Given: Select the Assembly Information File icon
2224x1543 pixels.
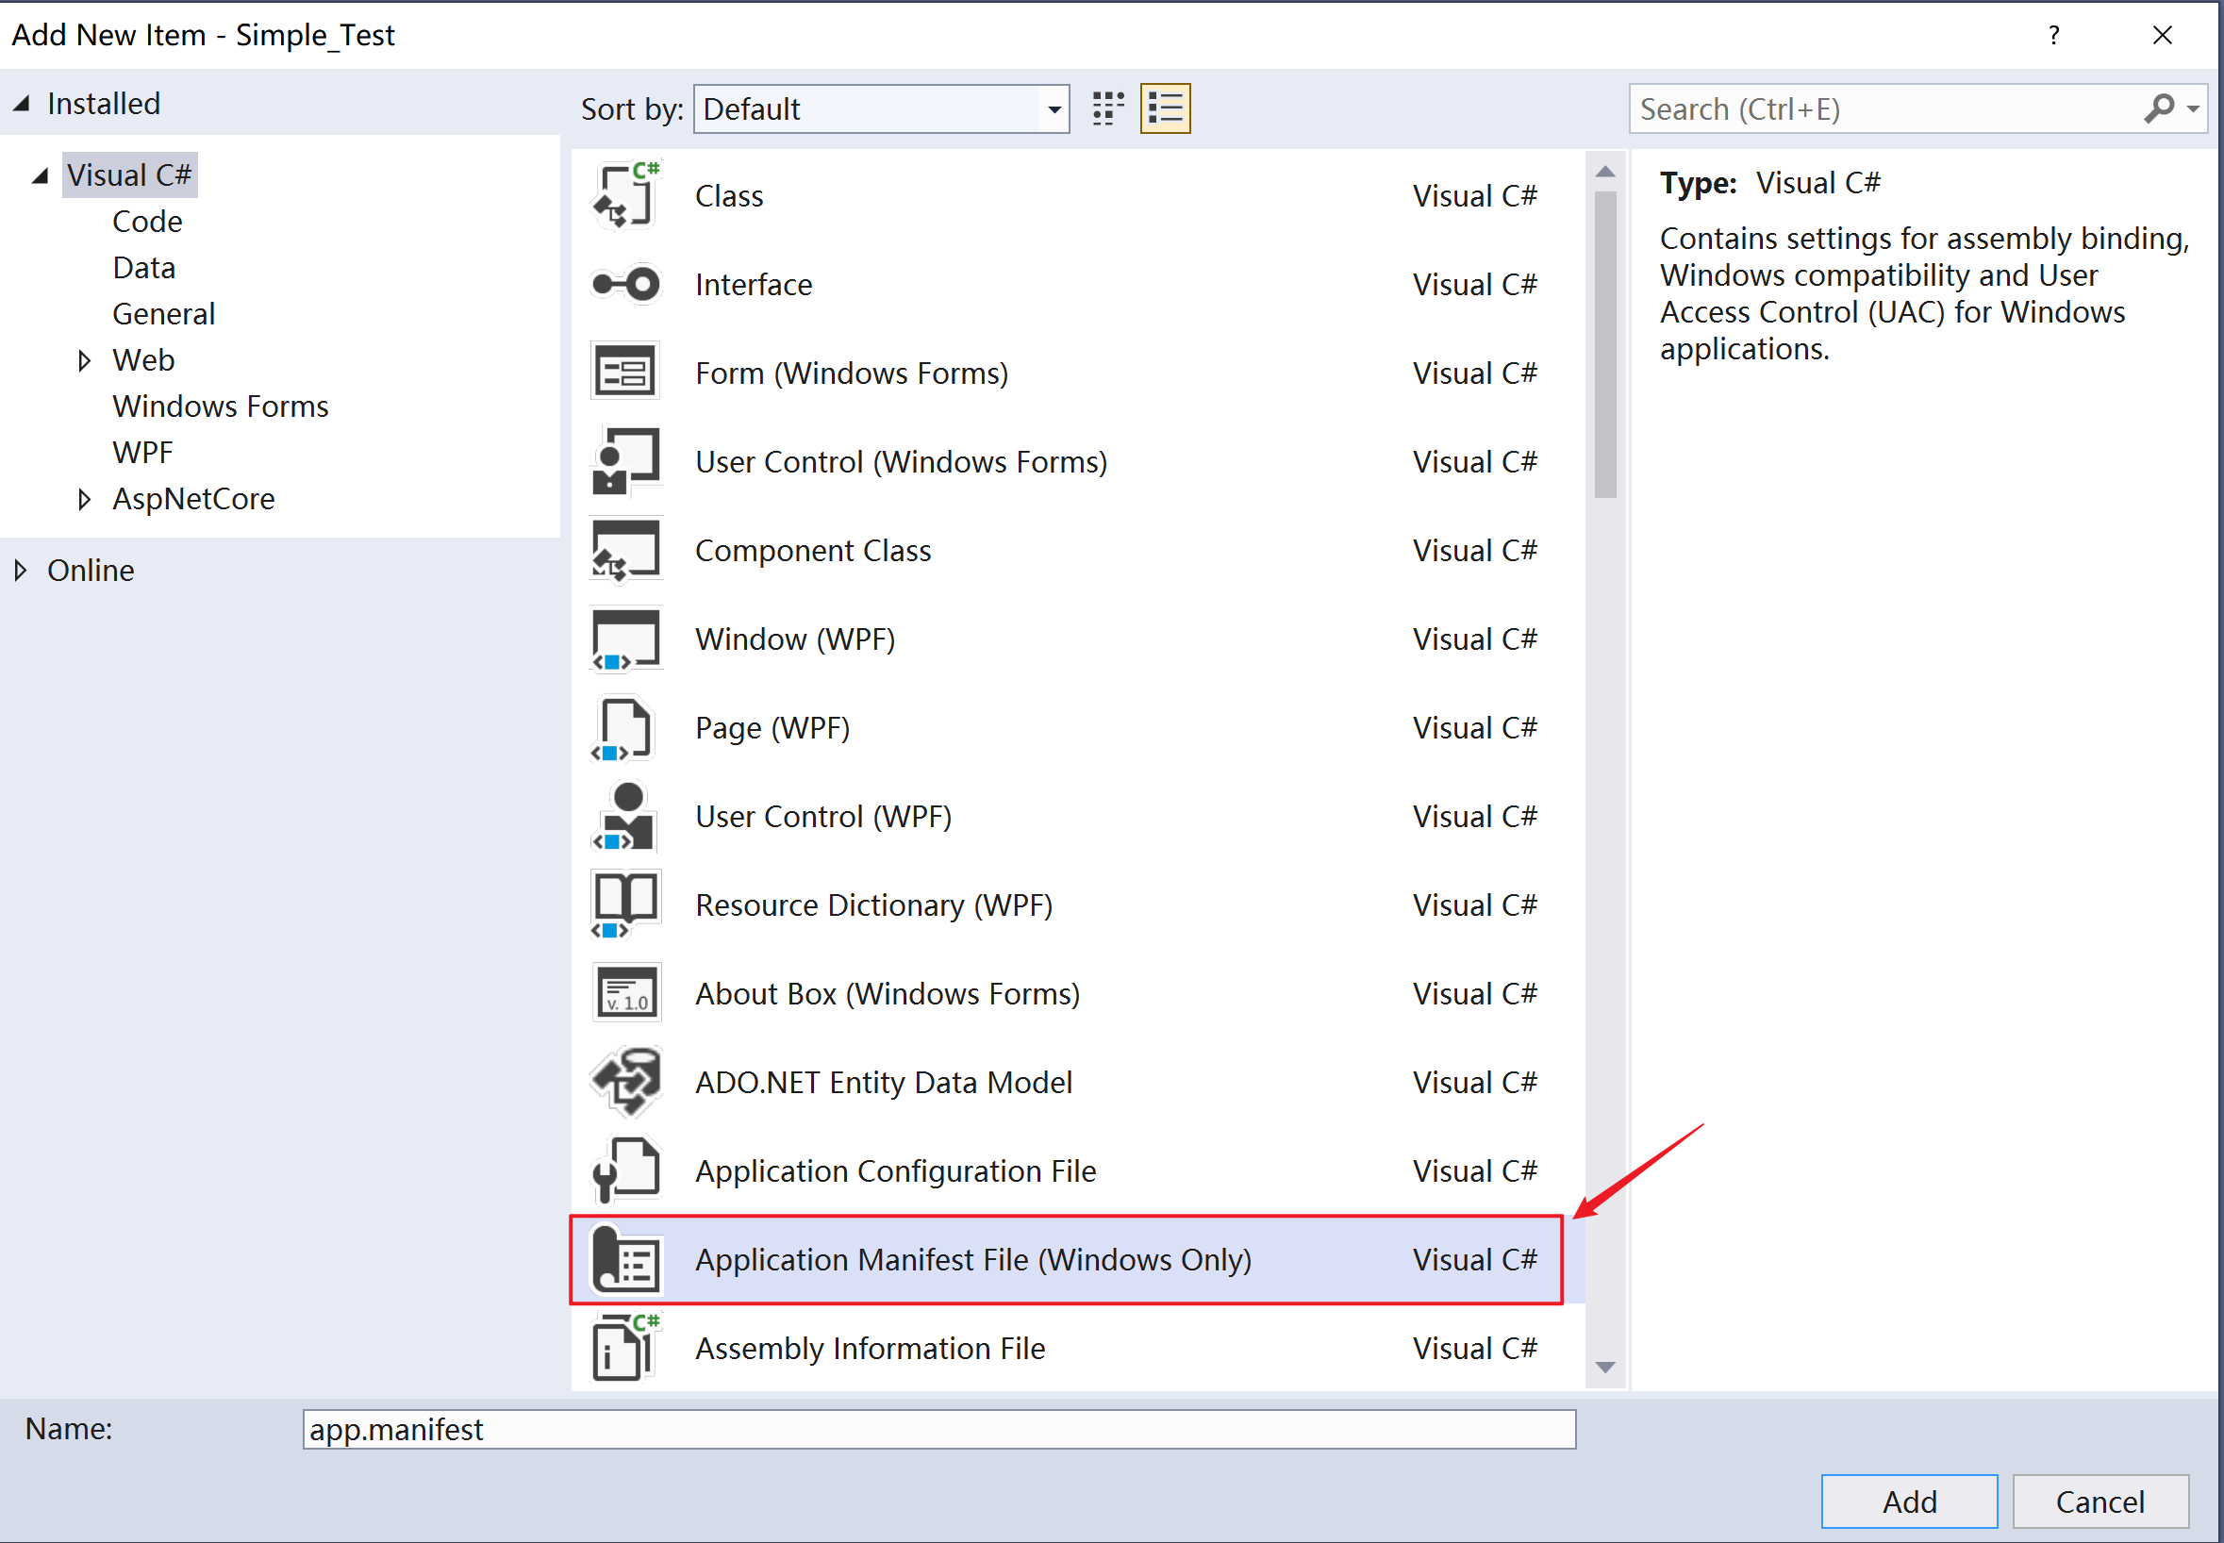Looking at the screenshot, I should (625, 1348).
